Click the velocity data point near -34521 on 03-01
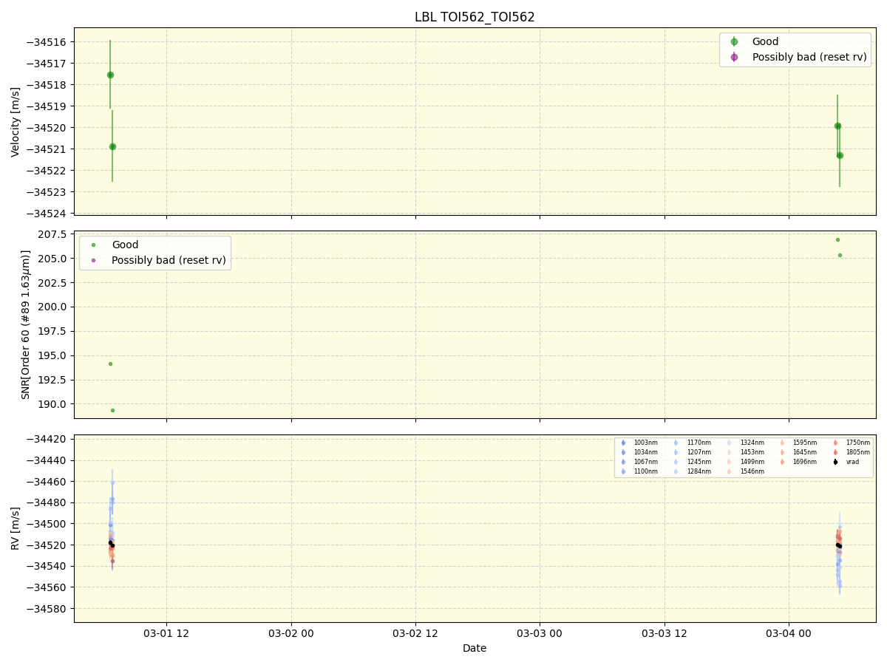Image resolution: width=887 pixels, height=665 pixels. pos(112,146)
